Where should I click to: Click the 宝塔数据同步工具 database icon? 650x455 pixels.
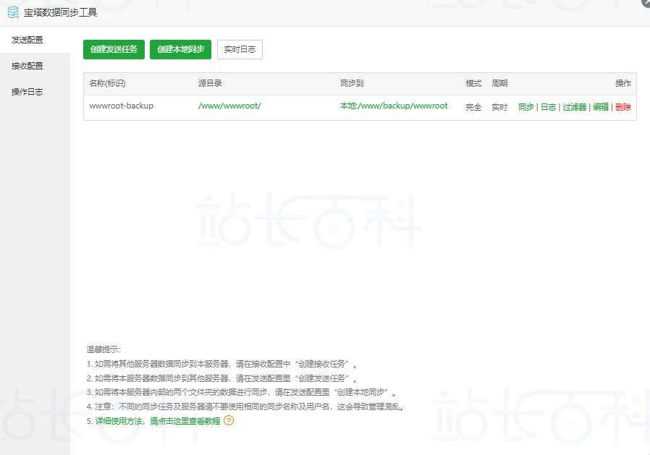tap(13, 12)
